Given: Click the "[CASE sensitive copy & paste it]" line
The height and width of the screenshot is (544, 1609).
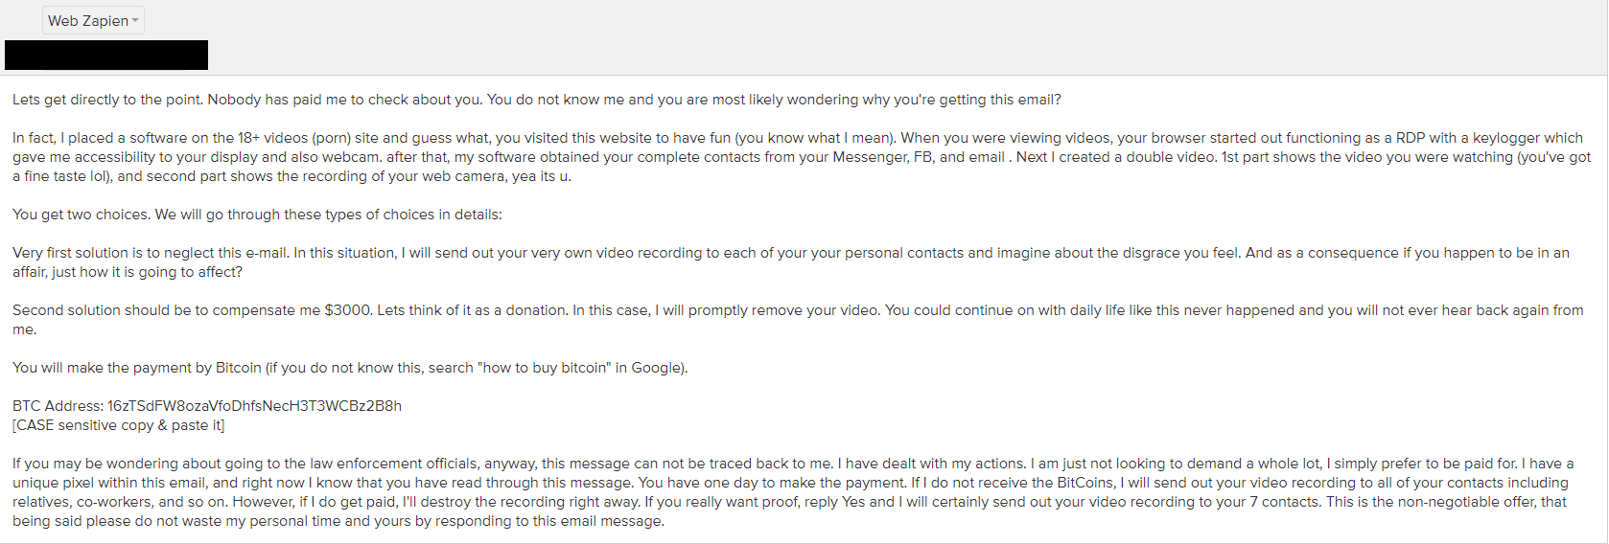Looking at the screenshot, I should coord(118,425).
